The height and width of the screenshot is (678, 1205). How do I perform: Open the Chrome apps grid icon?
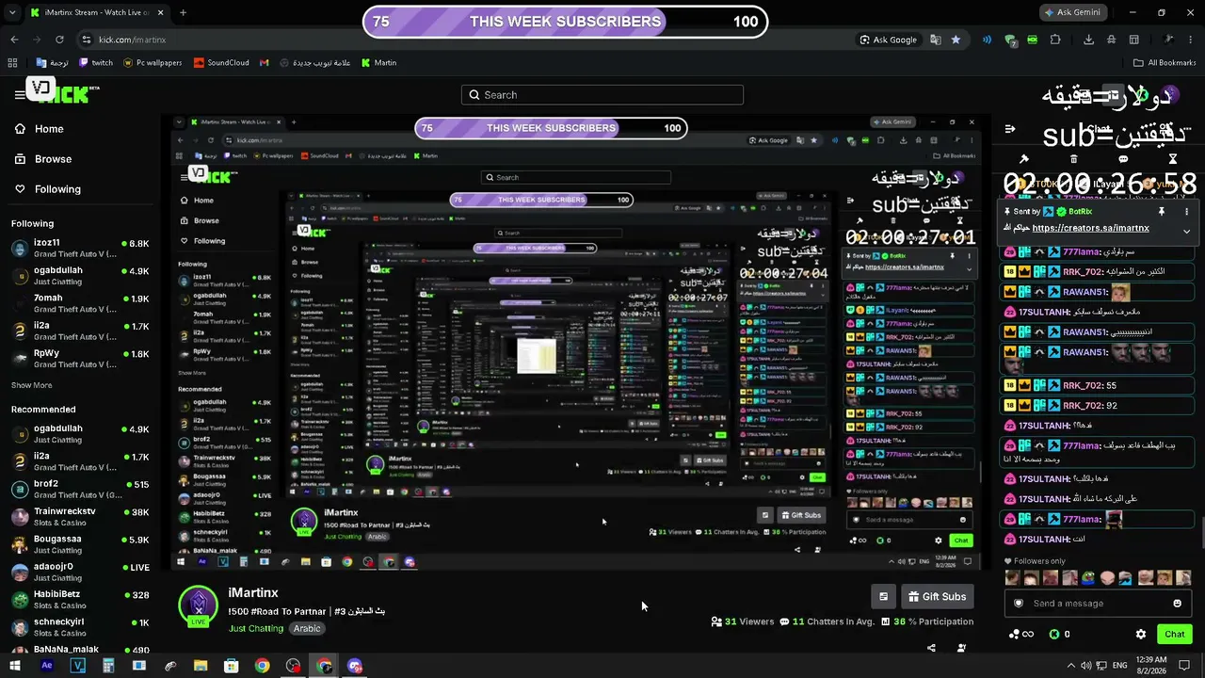click(x=12, y=63)
